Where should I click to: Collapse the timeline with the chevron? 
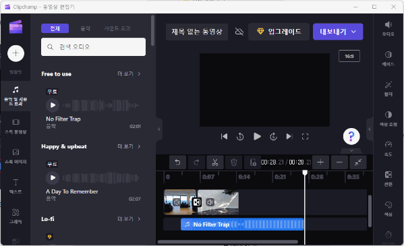(x=351, y=151)
